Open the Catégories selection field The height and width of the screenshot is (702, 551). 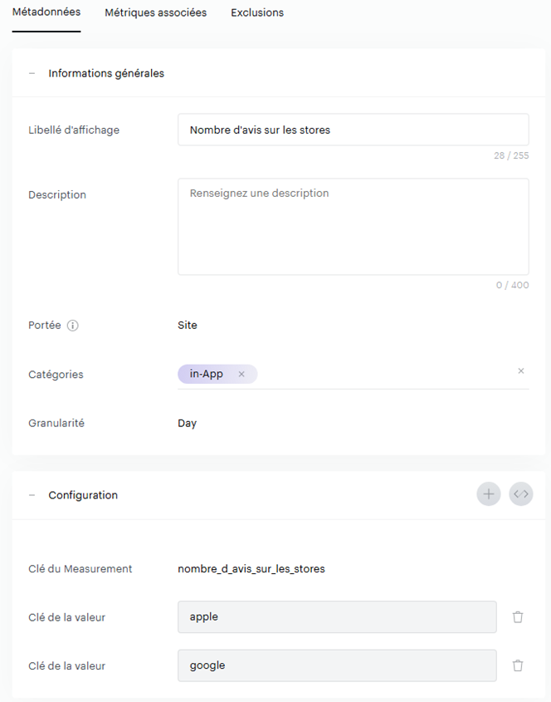(382, 375)
